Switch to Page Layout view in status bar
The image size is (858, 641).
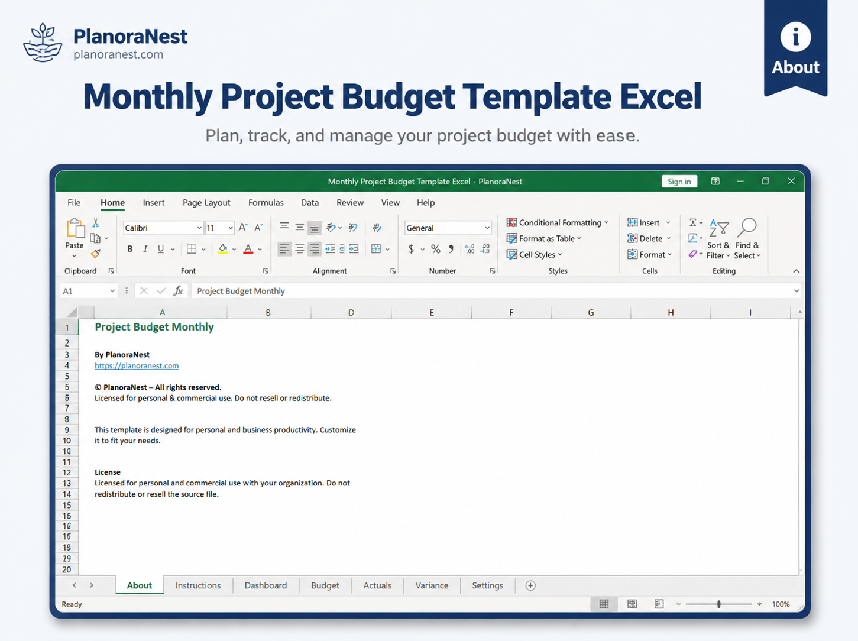[632, 604]
